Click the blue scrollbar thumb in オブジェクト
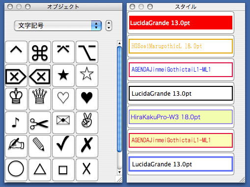Viewport: 250px width, 187px height. click(x=119, y=99)
